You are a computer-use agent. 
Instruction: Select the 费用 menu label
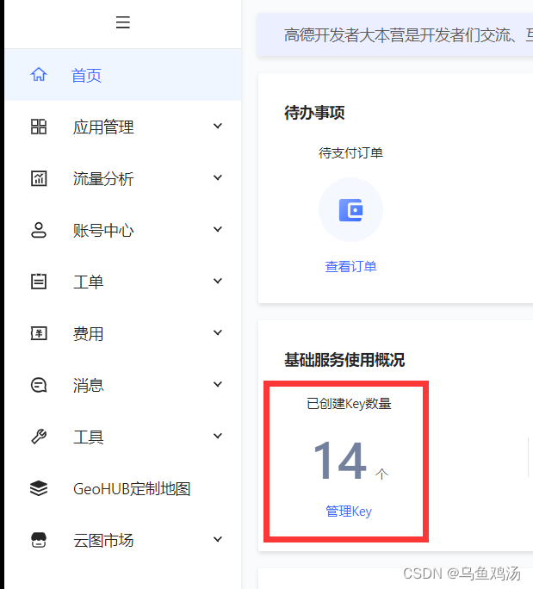(89, 333)
